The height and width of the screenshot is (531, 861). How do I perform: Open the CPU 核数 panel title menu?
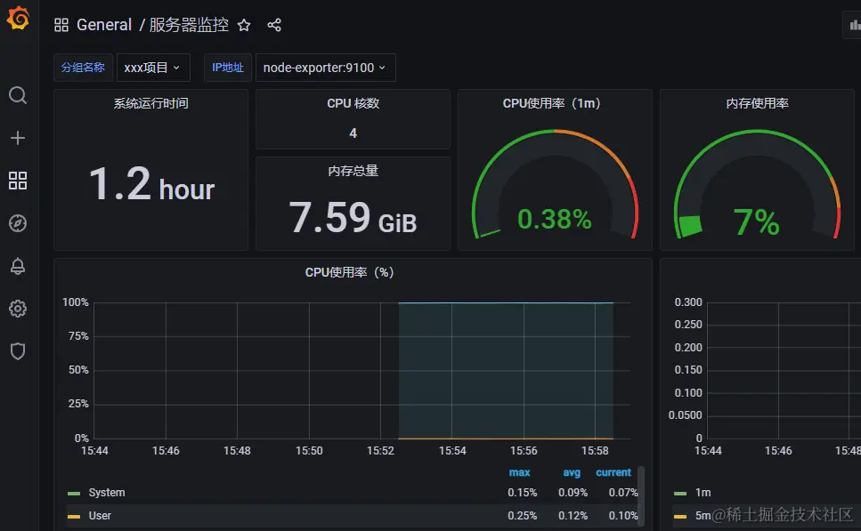(x=353, y=103)
